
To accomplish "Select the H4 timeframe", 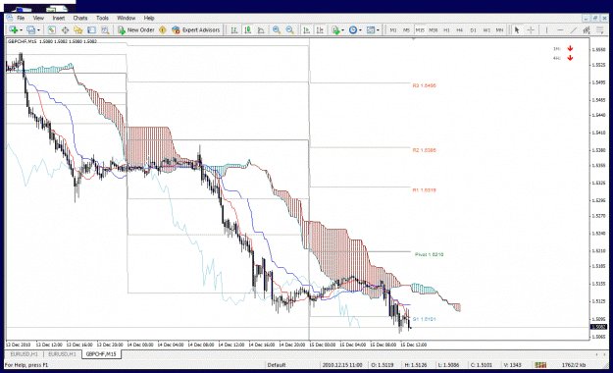I will tap(460, 29).
